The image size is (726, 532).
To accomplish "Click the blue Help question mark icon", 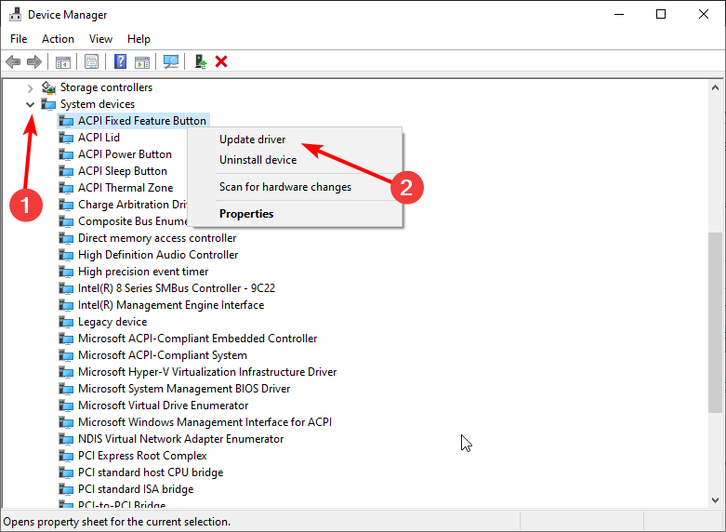I will click(x=121, y=61).
